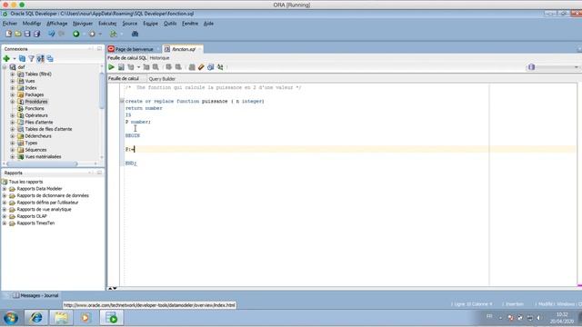Image resolution: width=582 pixels, height=327 pixels.
Task: Open the Affichage menu
Action: coord(56,24)
